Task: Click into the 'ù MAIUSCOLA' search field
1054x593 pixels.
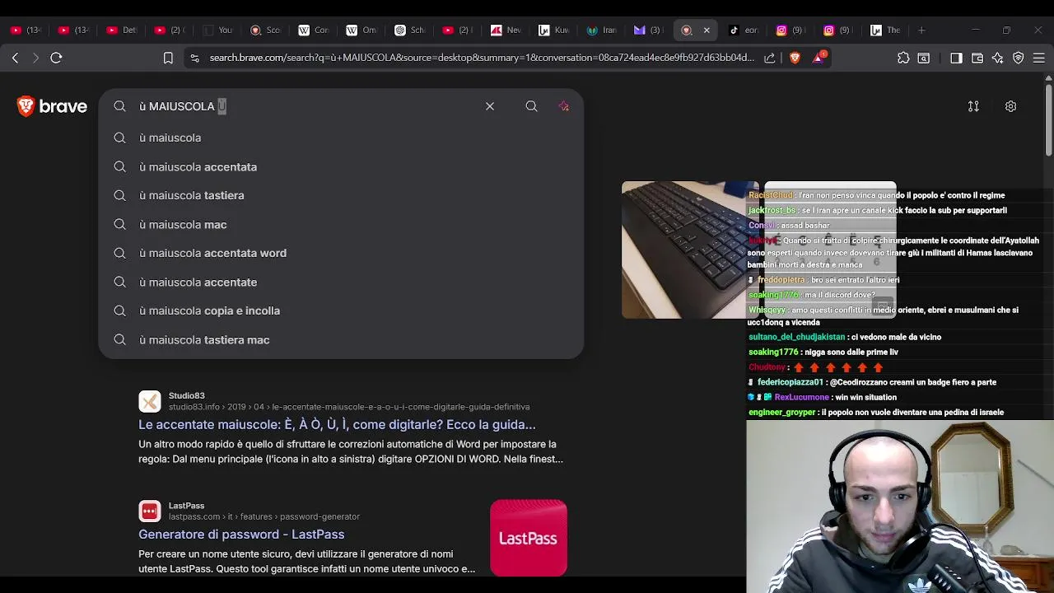Action: (x=305, y=106)
